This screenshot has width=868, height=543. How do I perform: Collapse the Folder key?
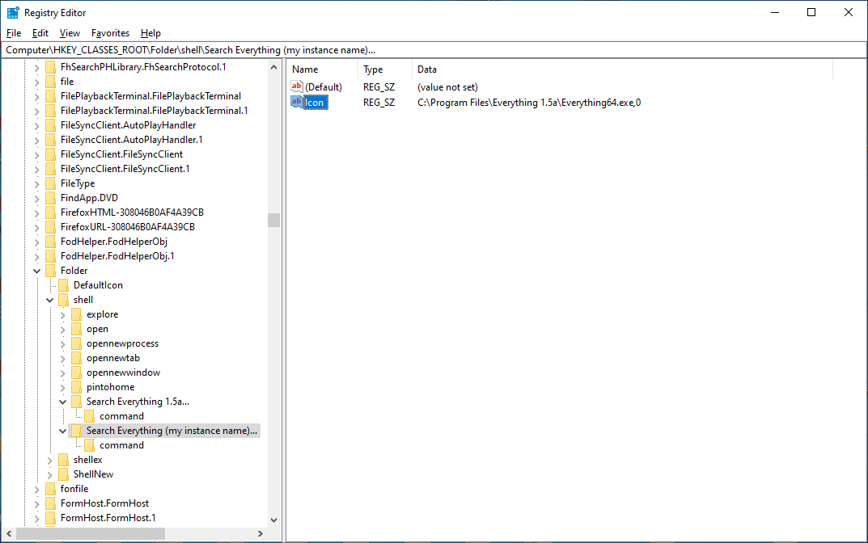click(x=36, y=271)
